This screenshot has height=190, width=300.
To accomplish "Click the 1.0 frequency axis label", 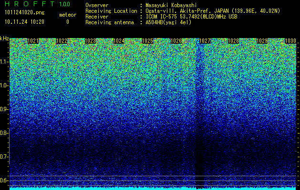I will click(4, 85).
